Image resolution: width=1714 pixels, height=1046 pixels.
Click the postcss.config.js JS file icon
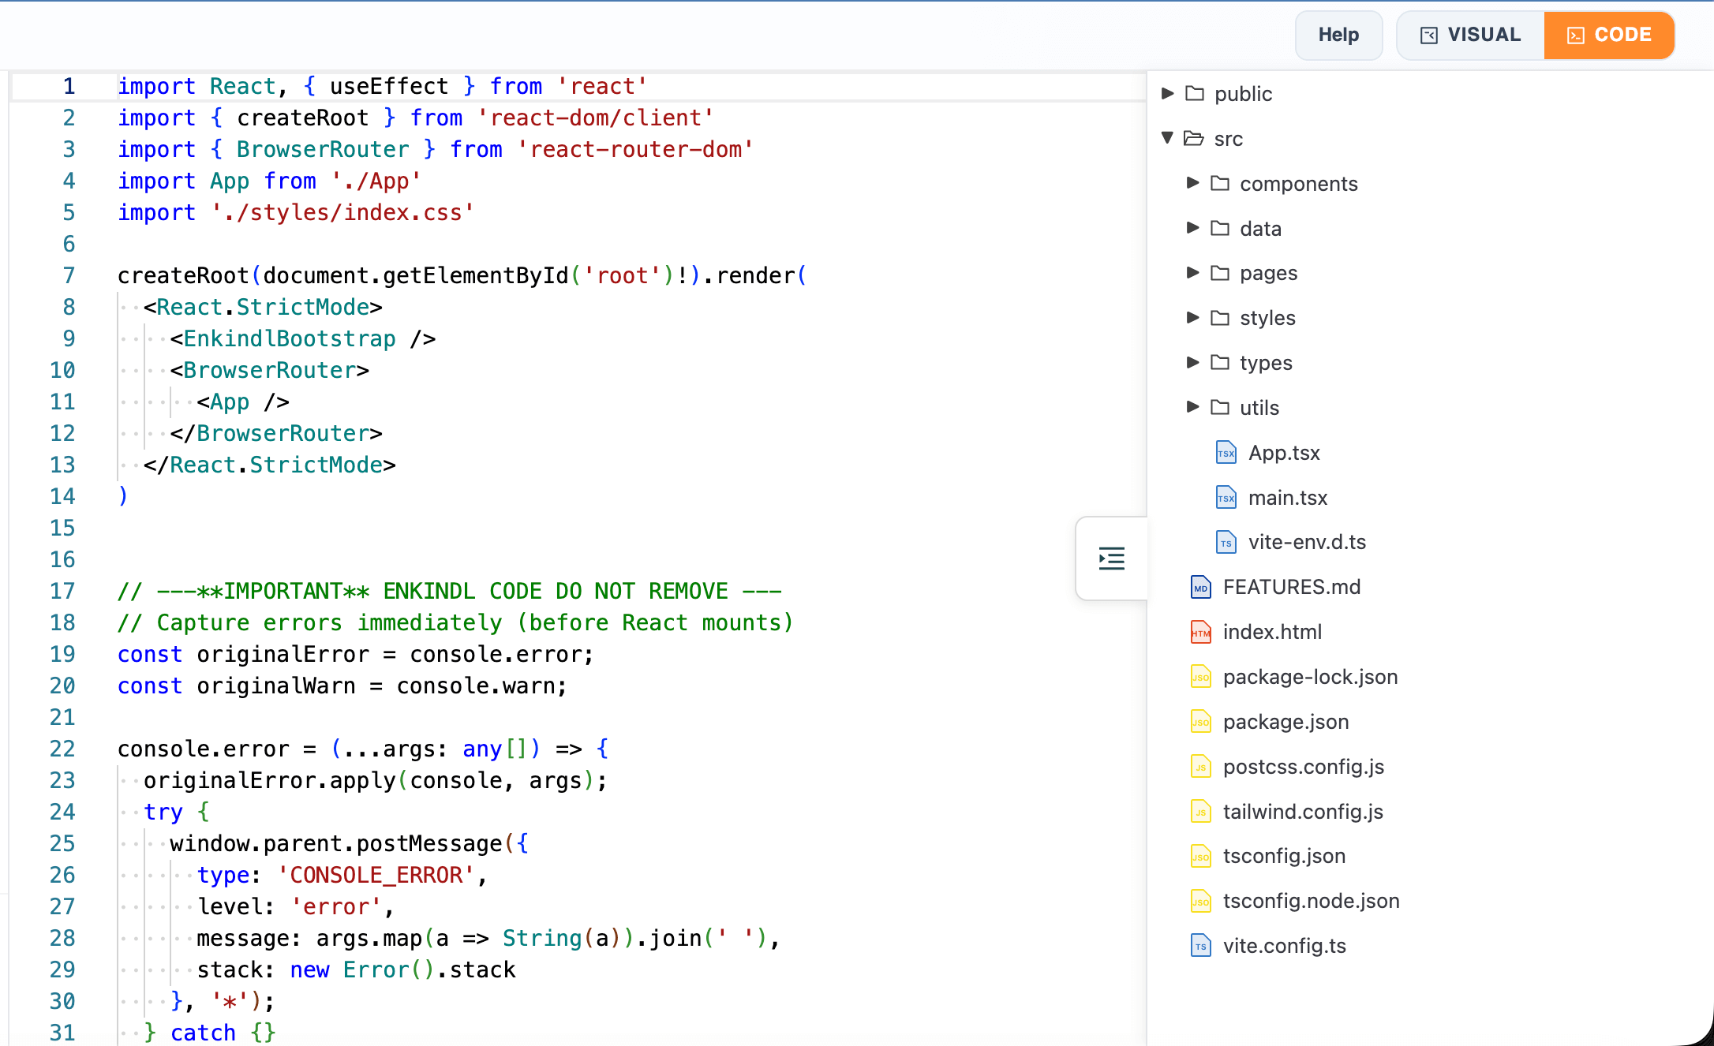click(x=1201, y=767)
